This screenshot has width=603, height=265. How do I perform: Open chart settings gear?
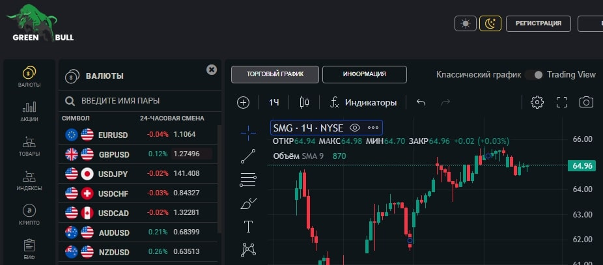point(537,102)
